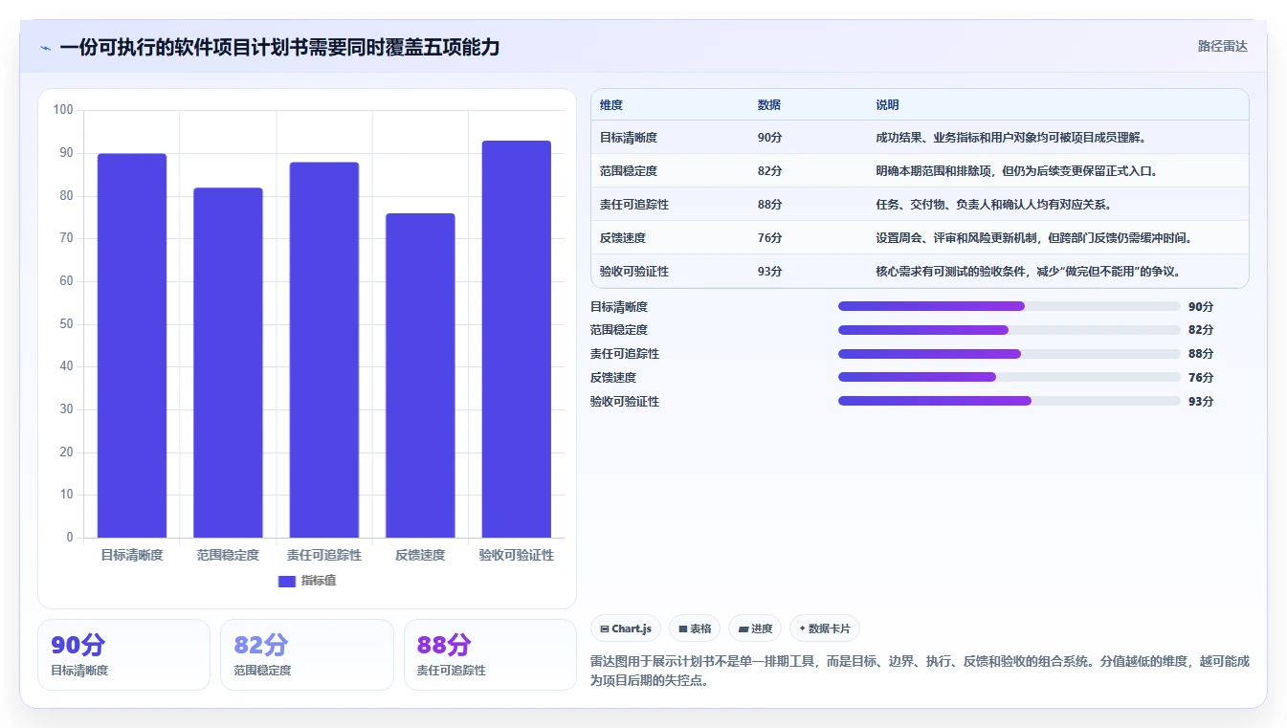Screen dimensions: 1287x728
Task: Click the description starting 成功结果、业务指标
Action: coord(1010,138)
